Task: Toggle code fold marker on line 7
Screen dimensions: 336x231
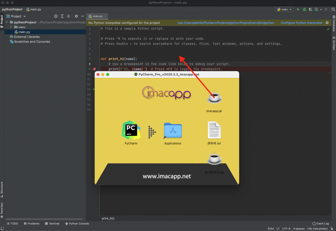Action: click(x=99, y=59)
